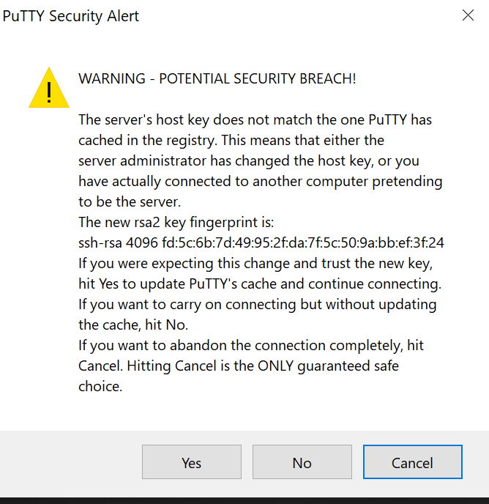Click the line starting "If you were expecting"
This screenshot has height=504, width=489.
(x=260, y=263)
